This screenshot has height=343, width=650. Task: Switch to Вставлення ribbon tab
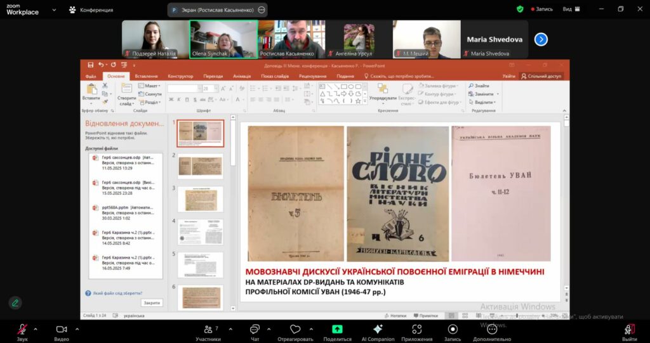point(147,76)
